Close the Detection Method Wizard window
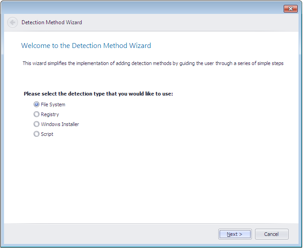The height and width of the screenshot is (248, 303). click(x=290, y=9)
